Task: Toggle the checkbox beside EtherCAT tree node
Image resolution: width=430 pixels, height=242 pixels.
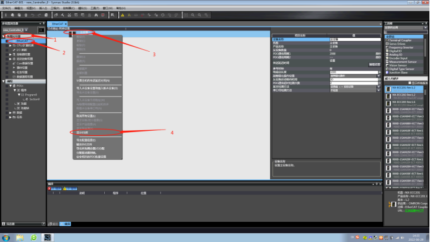Action: click(7, 41)
